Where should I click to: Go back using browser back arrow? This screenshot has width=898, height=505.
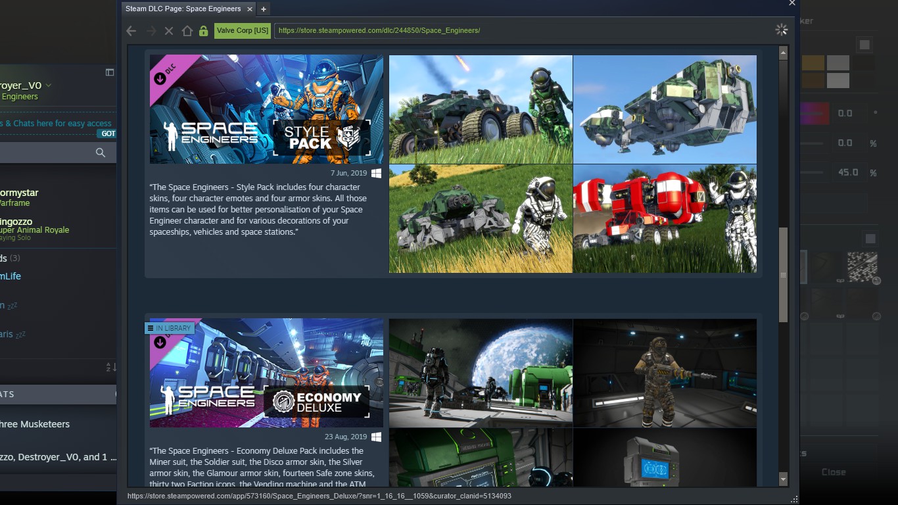(131, 31)
